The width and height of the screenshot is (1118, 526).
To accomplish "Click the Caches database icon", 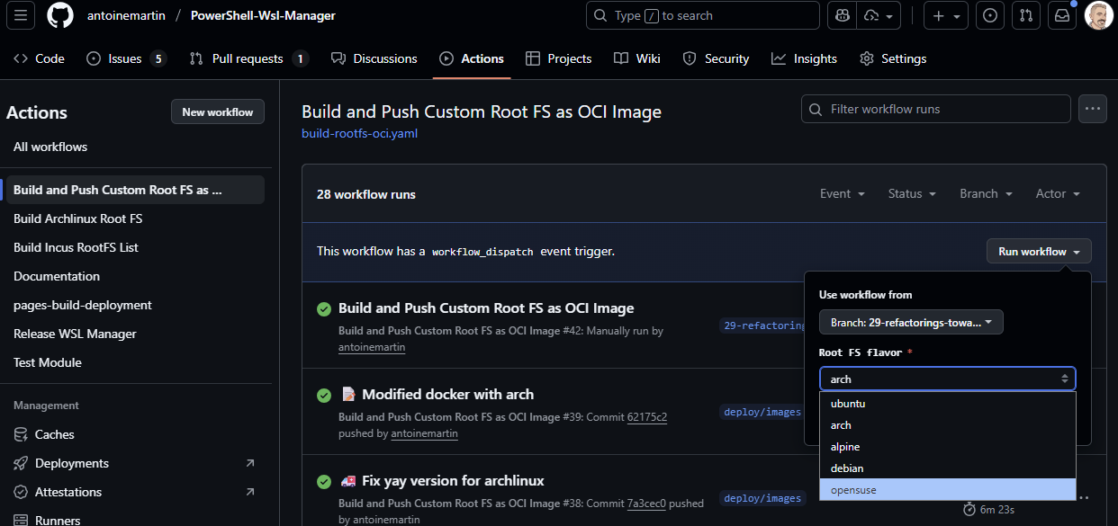I will [x=21, y=434].
